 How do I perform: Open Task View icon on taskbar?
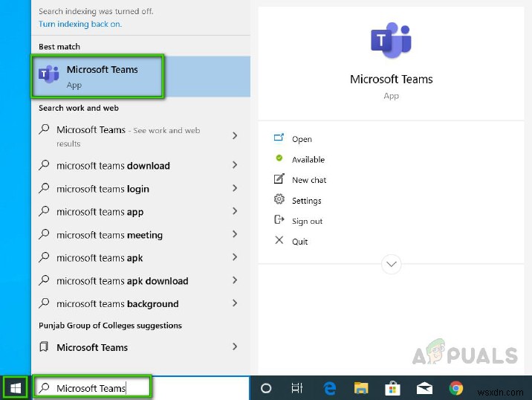(297, 388)
